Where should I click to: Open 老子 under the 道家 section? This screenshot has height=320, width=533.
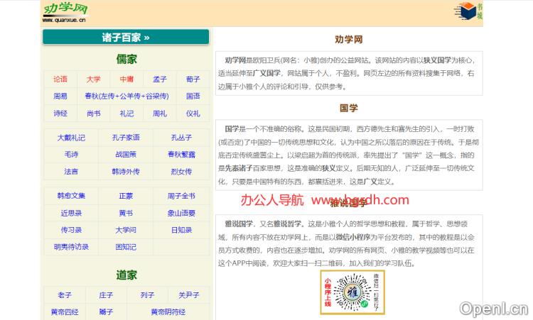point(65,294)
